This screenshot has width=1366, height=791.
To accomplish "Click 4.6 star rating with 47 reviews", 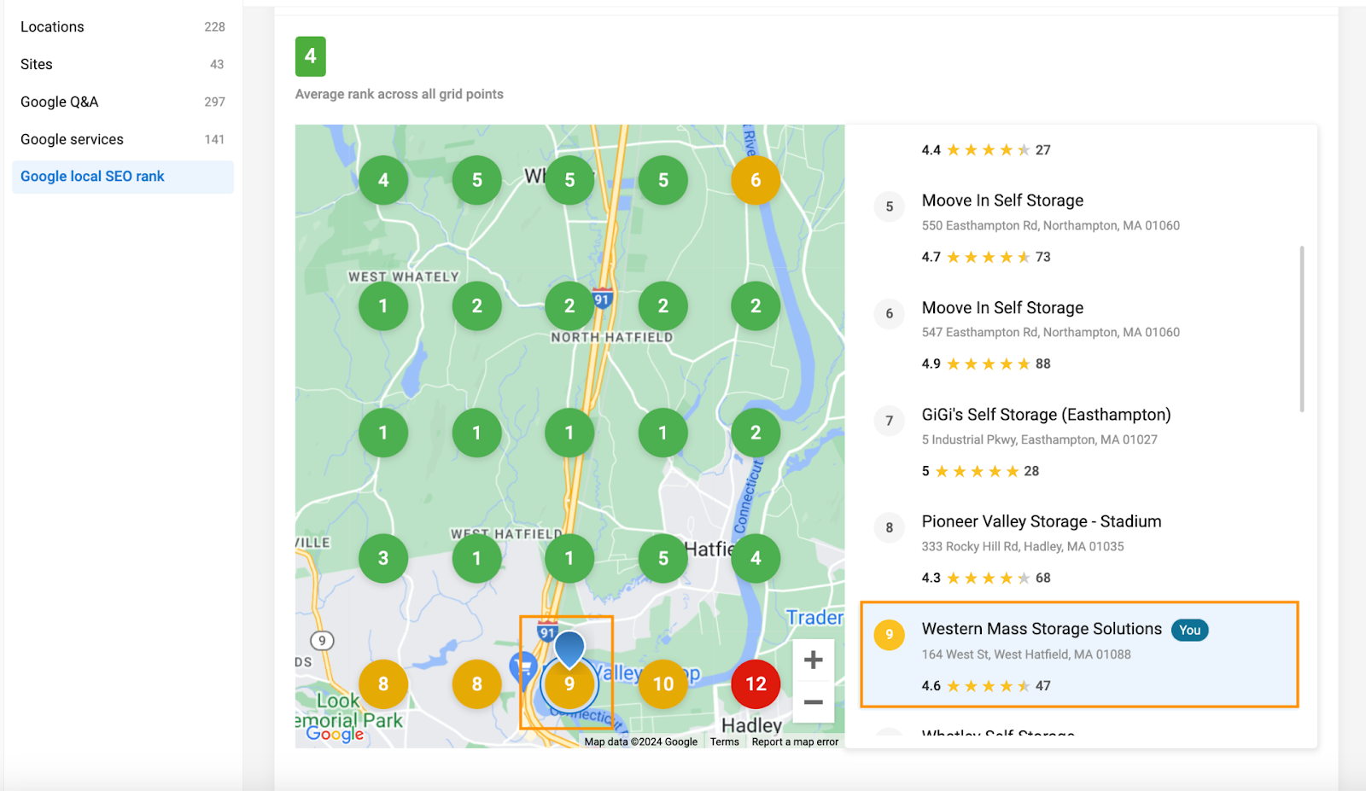I will (986, 686).
